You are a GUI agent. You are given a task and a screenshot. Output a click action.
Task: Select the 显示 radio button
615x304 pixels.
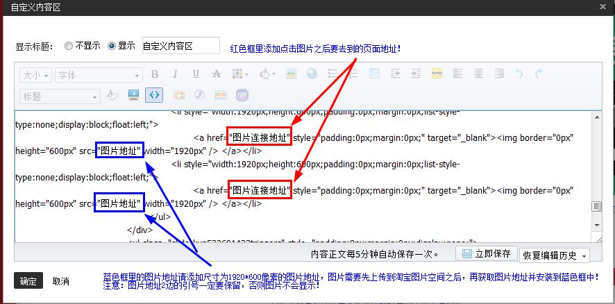(x=112, y=46)
